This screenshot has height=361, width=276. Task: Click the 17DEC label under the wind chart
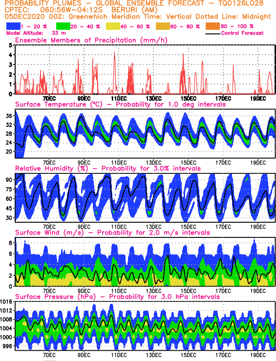click(x=223, y=291)
